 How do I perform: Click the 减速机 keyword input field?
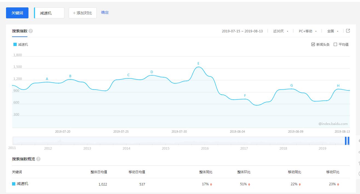(49, 13)
